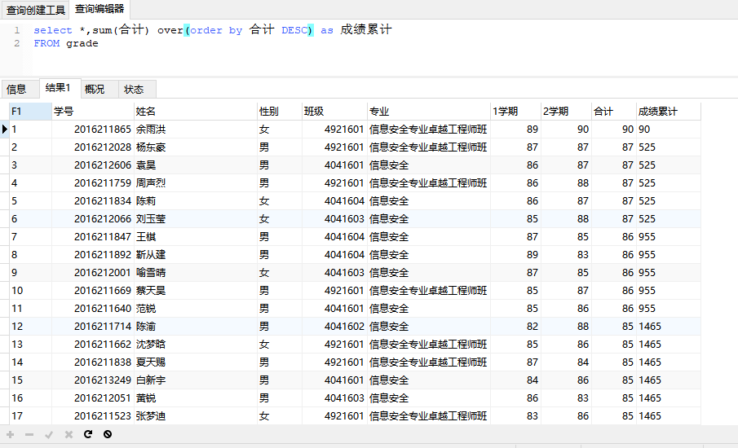Click 成绩累计 value 90 in row 1
Image resolution: width=738 pixels, height=448 pixels.
[669, 130]
